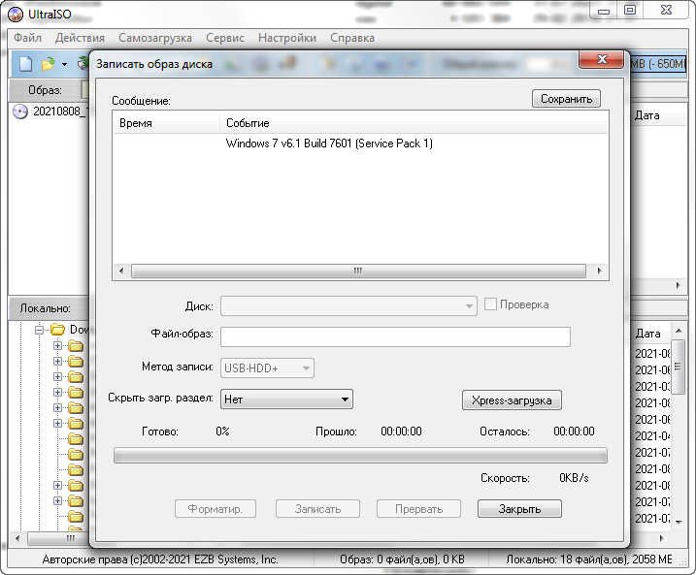
Task: Open the Файл menu
Action: tap(27, 38)
